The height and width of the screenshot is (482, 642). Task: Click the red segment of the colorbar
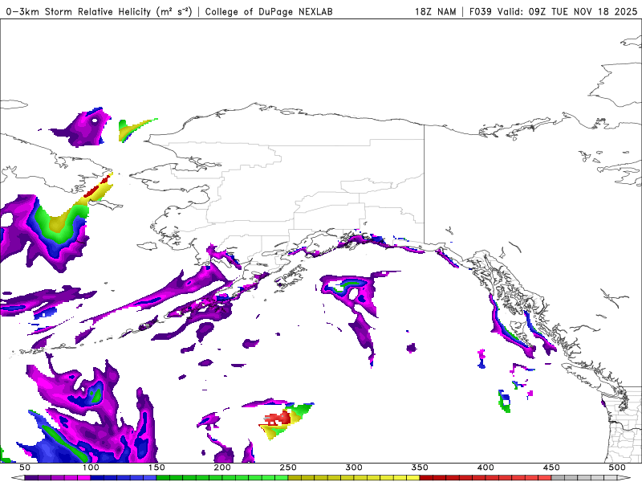(486, 478)
